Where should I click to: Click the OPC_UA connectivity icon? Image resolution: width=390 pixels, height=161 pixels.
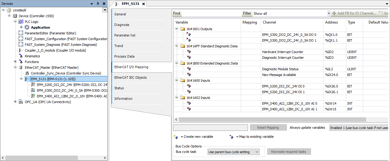pos(21,102)
